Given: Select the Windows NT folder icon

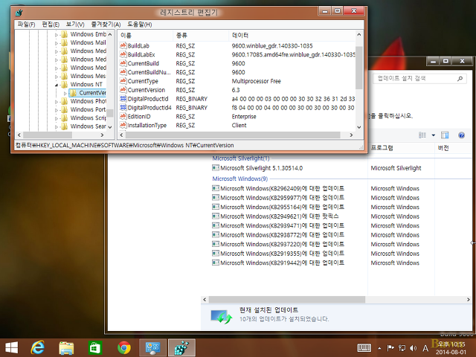Looking at the screenshot, I should pos(64,84).
